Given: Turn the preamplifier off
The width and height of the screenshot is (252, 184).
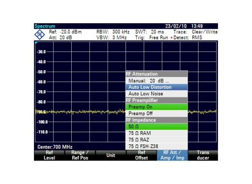Looking at the screenshot, I should pyautogui.click(x=157, y=113).
